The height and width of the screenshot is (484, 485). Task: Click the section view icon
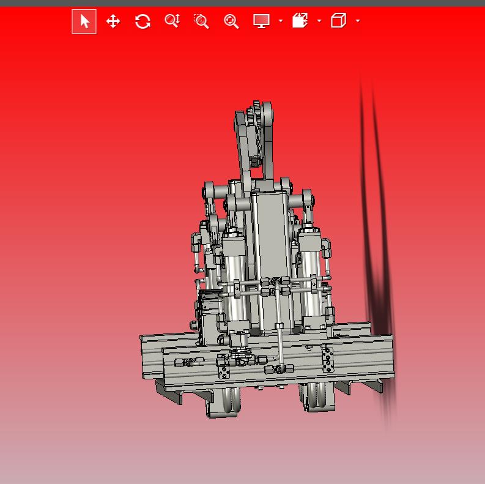pos(300,21)
